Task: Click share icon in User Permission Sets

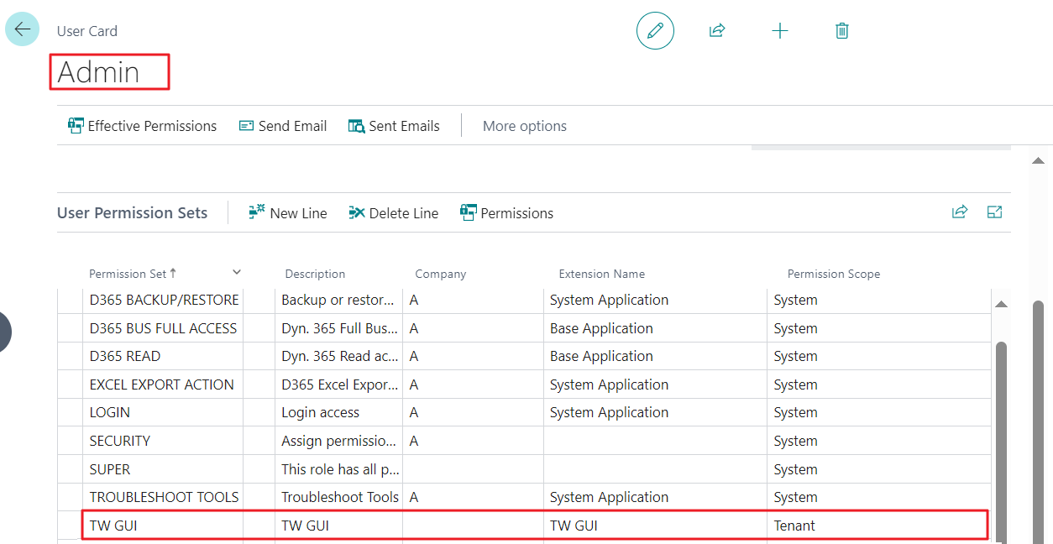Action: pyautogui.click(x=960, y=212)
